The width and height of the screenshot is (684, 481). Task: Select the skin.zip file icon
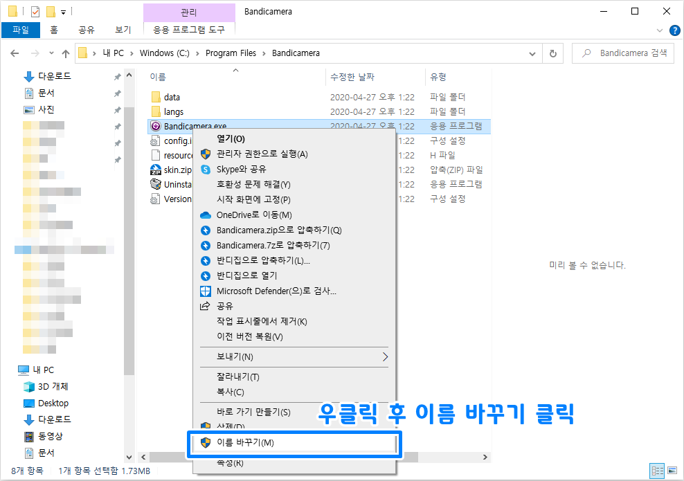[x=156, y=170]
